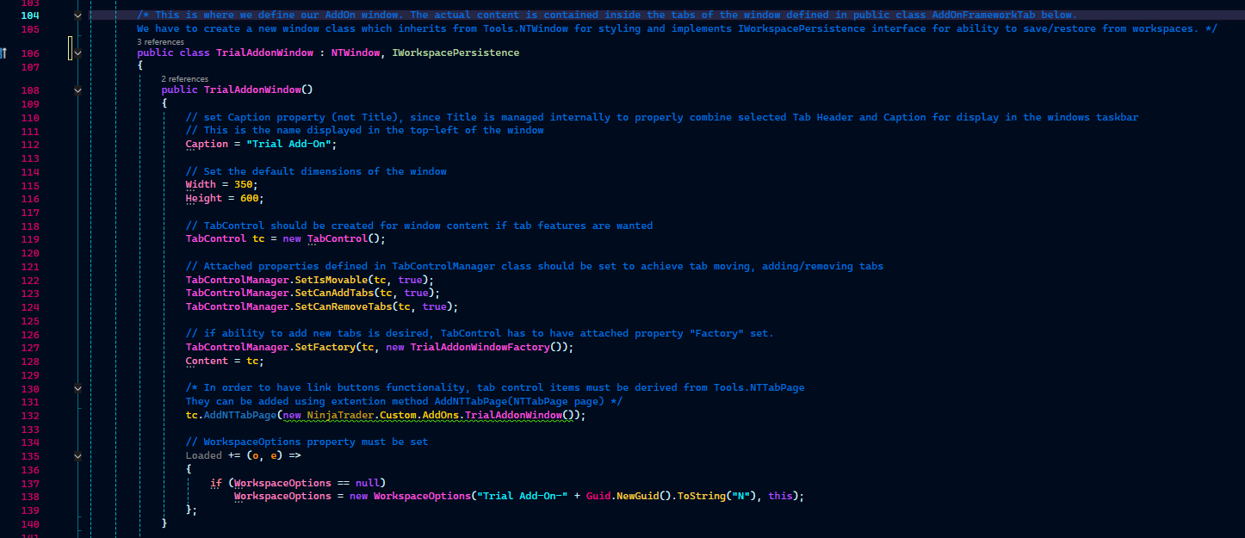Click the yellow change marker at line 106

[x=71, y=50]
